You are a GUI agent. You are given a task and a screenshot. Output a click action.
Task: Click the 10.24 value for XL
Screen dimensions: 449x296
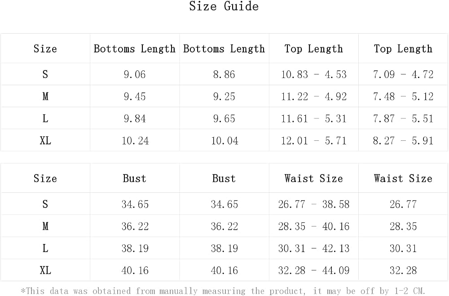[x=135, y=141]
